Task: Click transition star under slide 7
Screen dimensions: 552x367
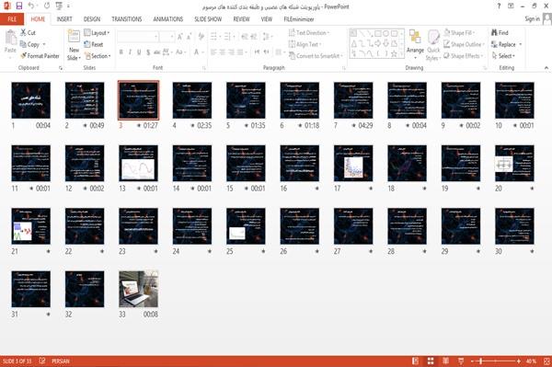Action: [354, 125]
